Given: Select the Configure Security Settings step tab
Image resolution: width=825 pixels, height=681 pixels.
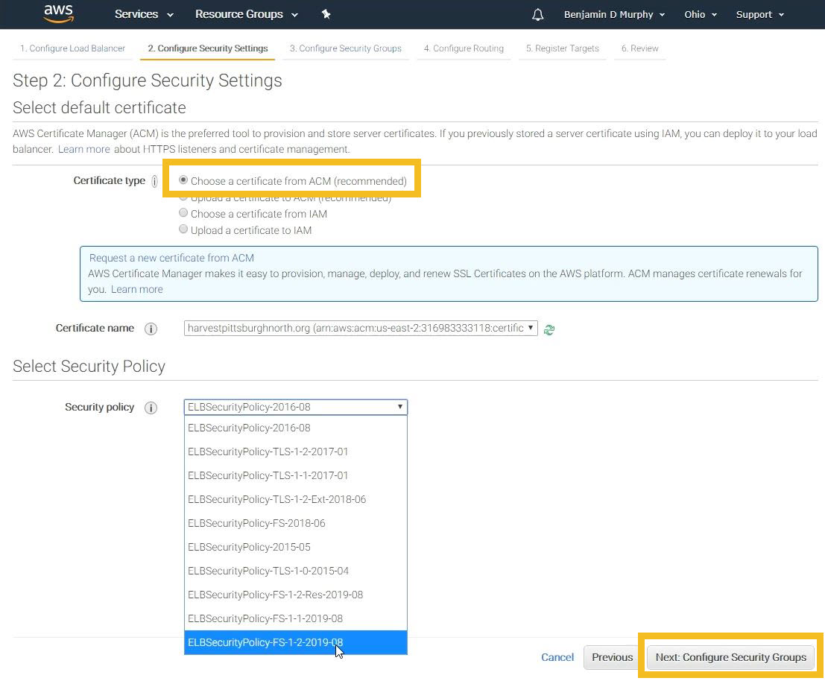Looking at the screenshot, I should click(x=208, y=48).
